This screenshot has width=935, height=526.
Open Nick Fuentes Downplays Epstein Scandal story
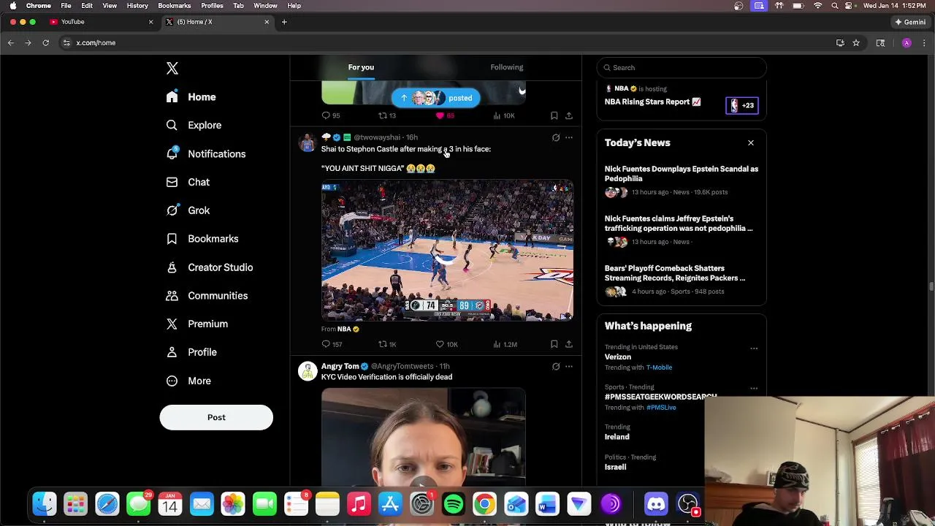click(x=682, y=174)
